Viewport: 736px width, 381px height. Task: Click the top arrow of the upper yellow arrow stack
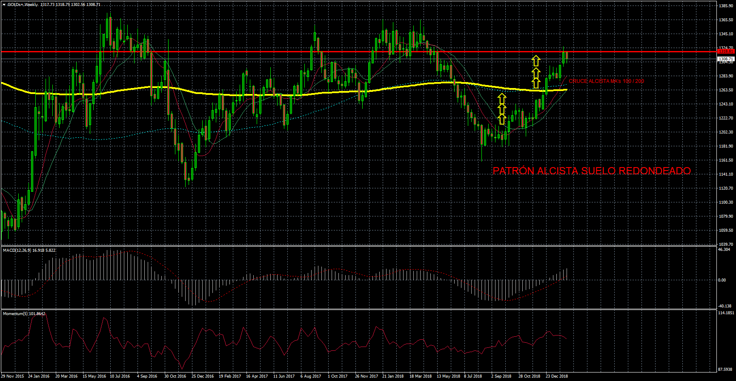(536, 60)
